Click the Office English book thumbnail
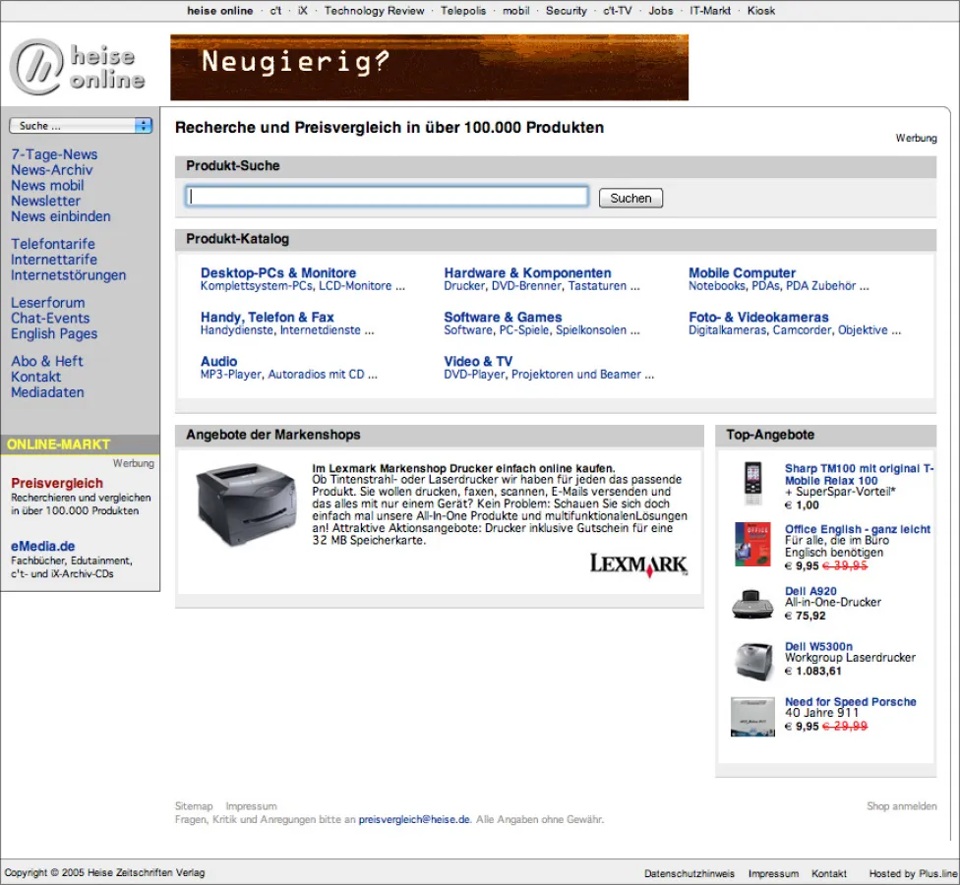The width and height of the screenshot is (960, 885). coord(752,544)
